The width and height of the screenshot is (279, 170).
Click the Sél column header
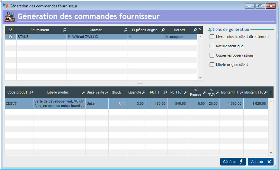pyautogui.click(x=11, y=30)
